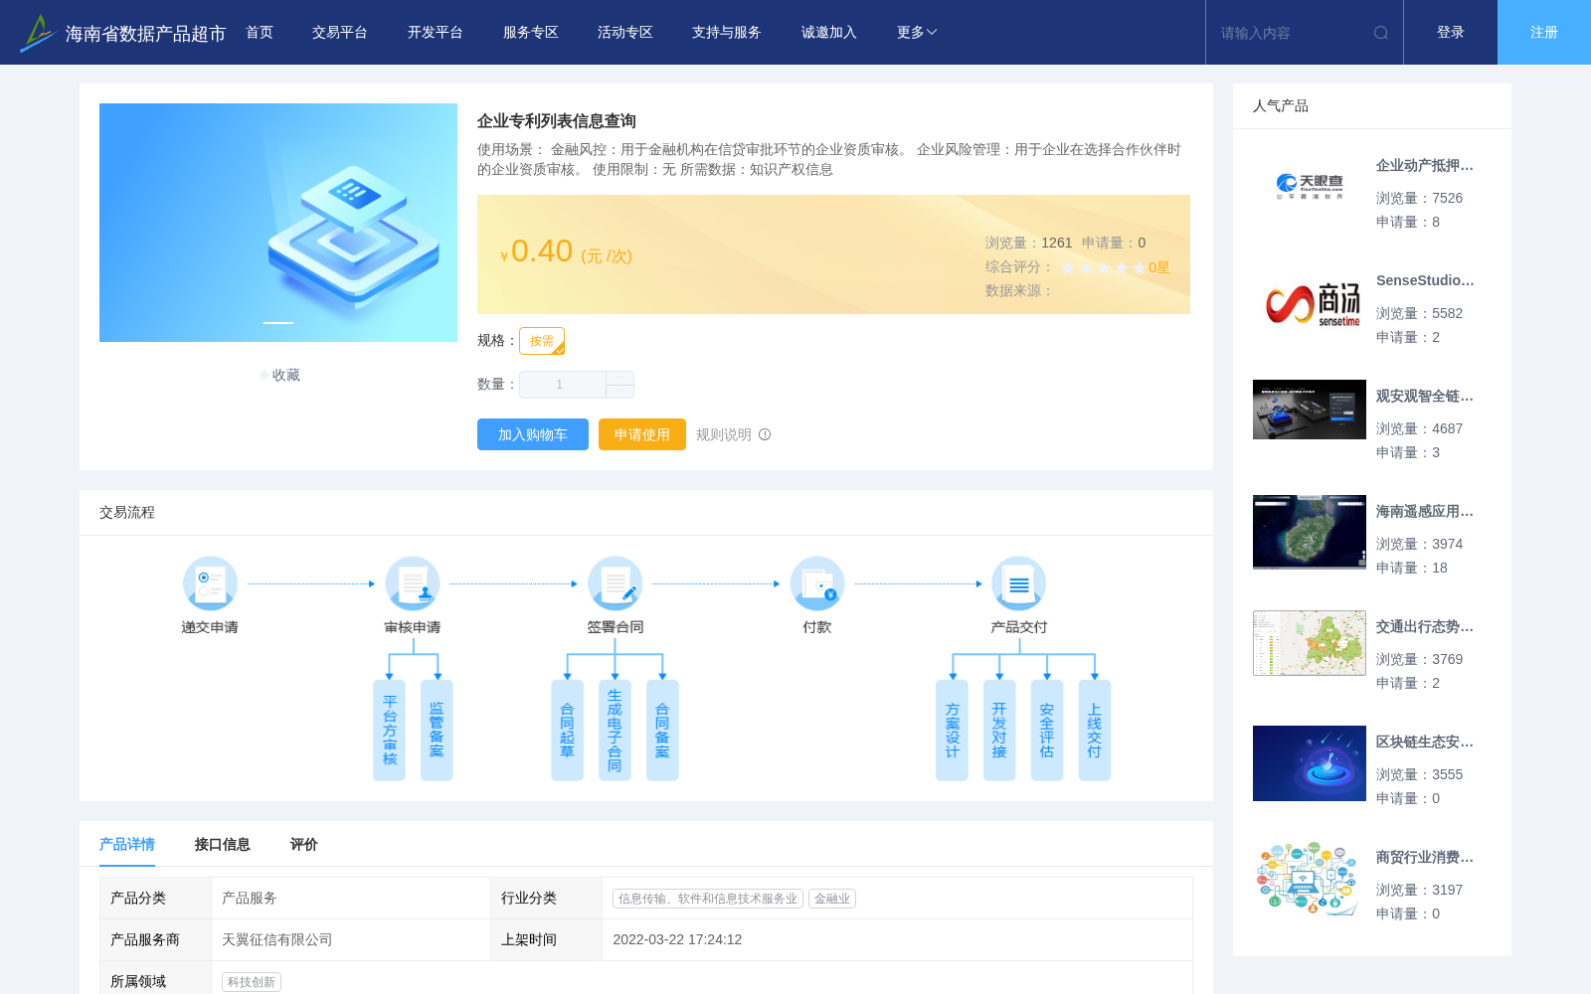Image resolution: width=1591 pixels, height=994 pixels.
Task: Click the 方案设计 sub-step box
Action: [x=952, y=731]
